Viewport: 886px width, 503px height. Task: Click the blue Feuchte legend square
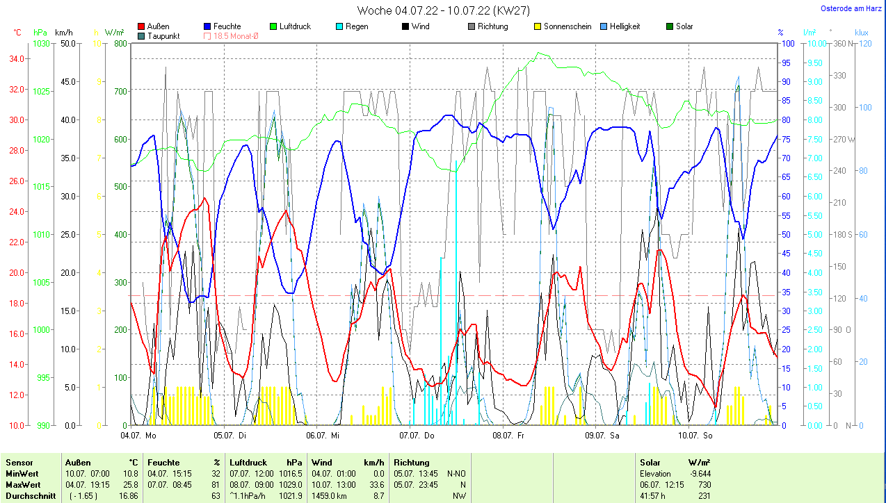coord(208,27)
